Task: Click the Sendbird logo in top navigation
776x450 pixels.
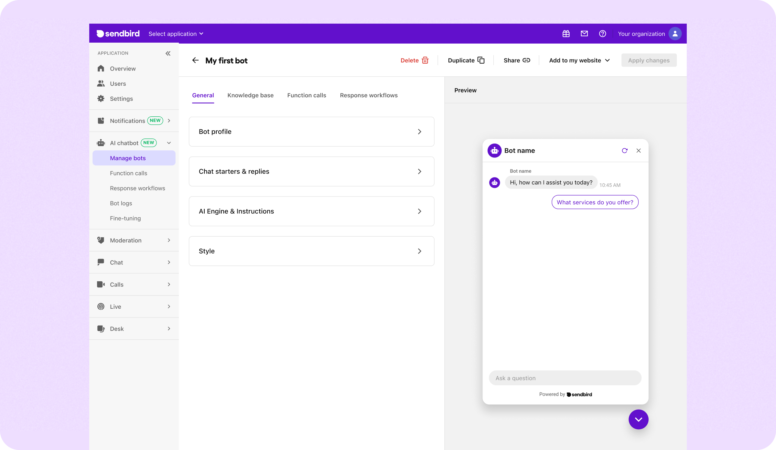Action: [118, 33]
